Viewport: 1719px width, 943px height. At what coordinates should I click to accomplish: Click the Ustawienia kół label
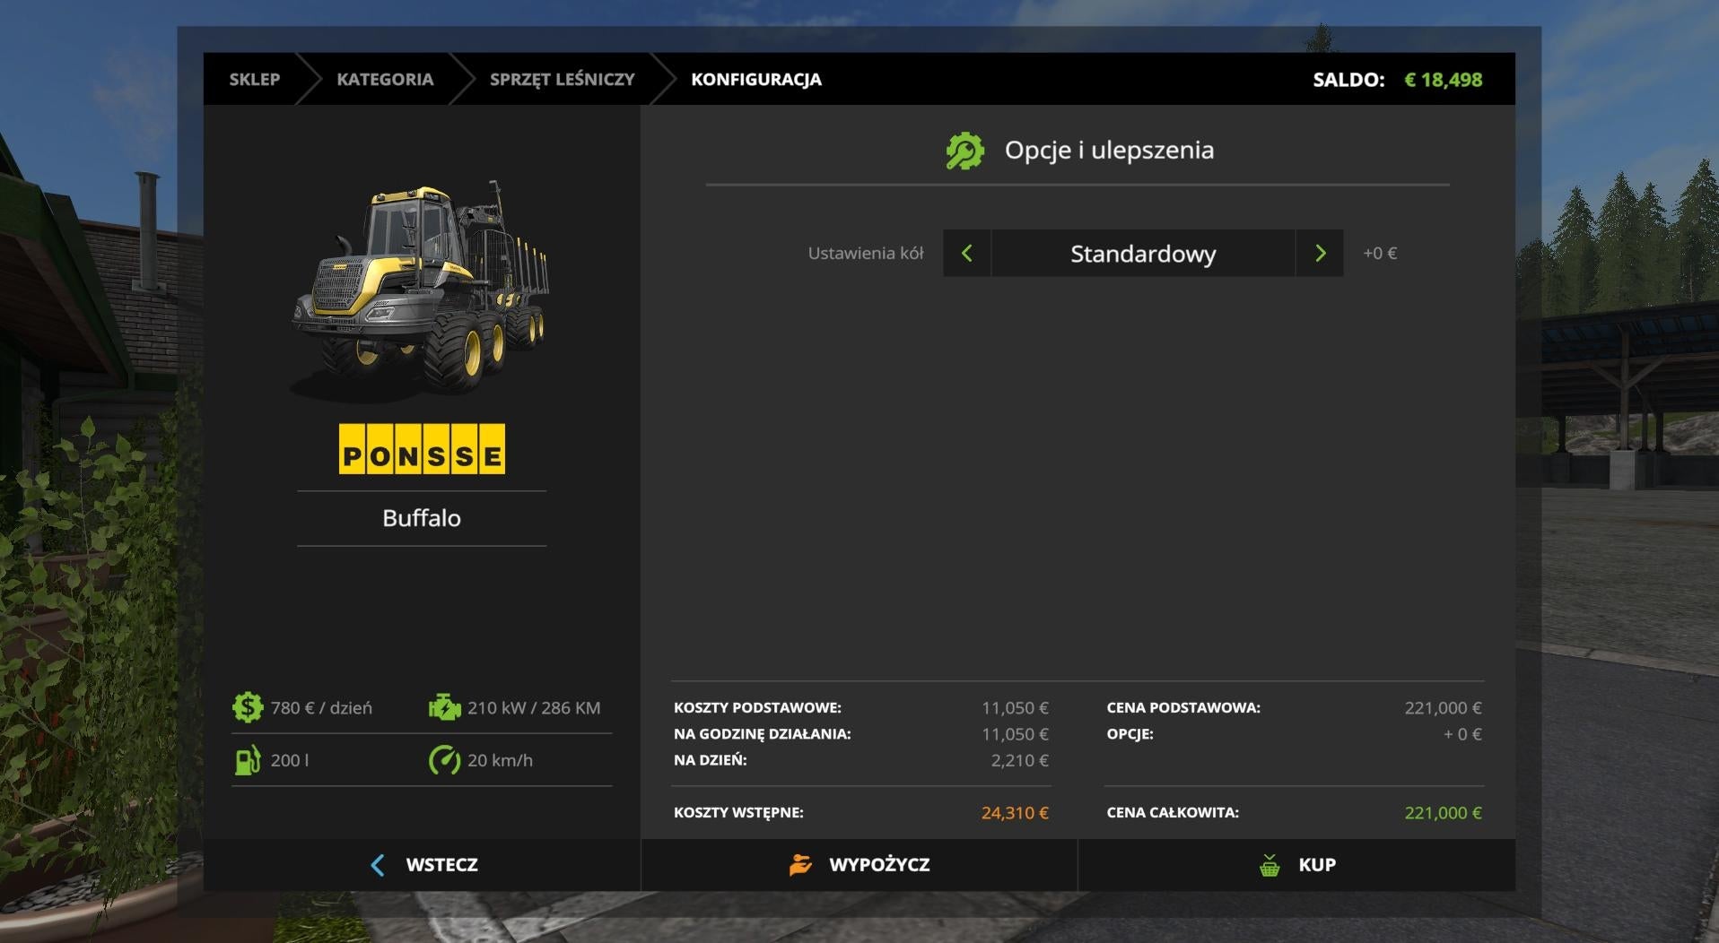pyautogui.click(x=866, y=254)
